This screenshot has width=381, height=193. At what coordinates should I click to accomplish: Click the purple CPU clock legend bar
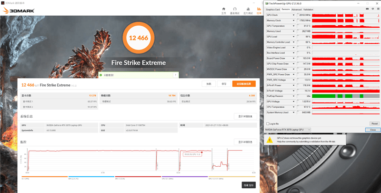(185, 177)
